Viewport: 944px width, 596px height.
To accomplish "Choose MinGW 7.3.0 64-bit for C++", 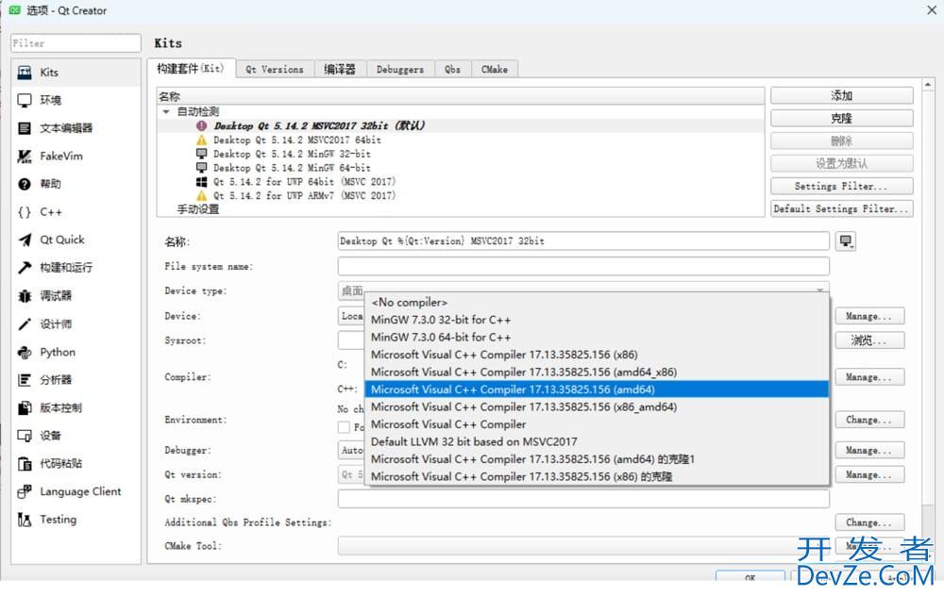I will pyautogui.click(x=597, y=338).
